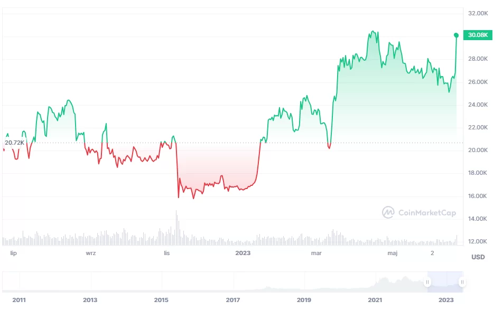This screenshot has width=503, height=310.
Task: Click the CoinMarketCap logo watermark icon
Action: click(388, 212)
